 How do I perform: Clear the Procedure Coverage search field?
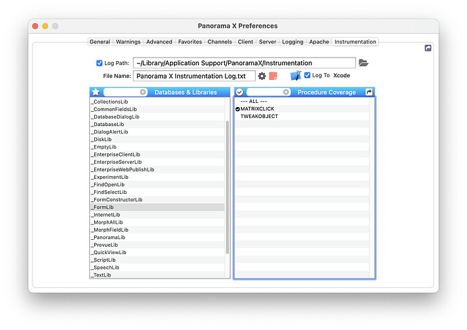(x=286, y=92)
